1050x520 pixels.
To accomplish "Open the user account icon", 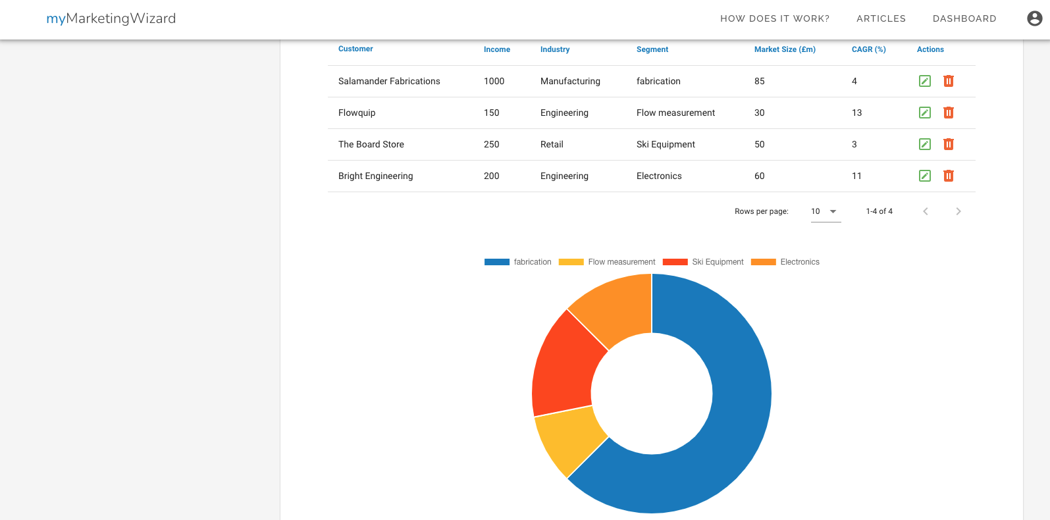I will click(1035, 18).
